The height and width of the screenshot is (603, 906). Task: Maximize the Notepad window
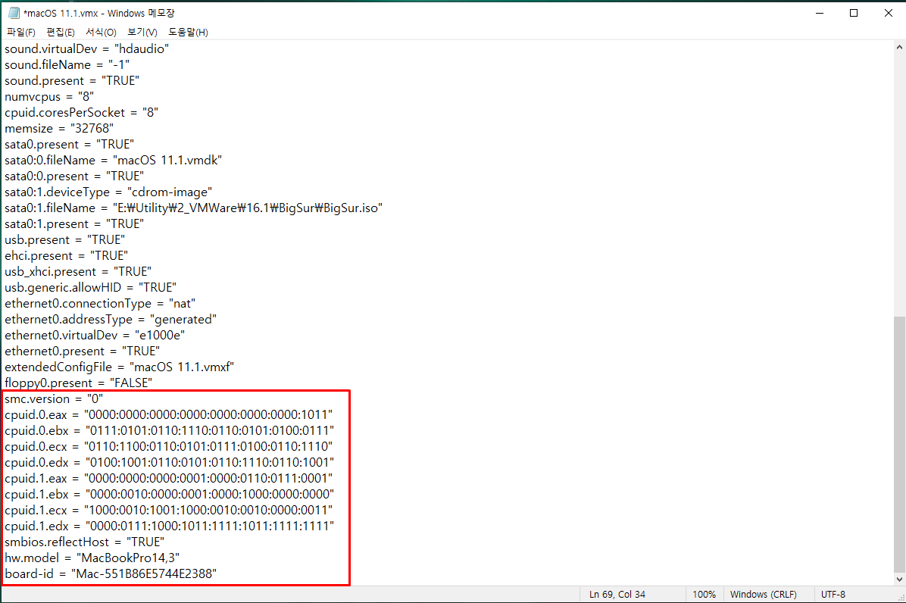[854, 13]
